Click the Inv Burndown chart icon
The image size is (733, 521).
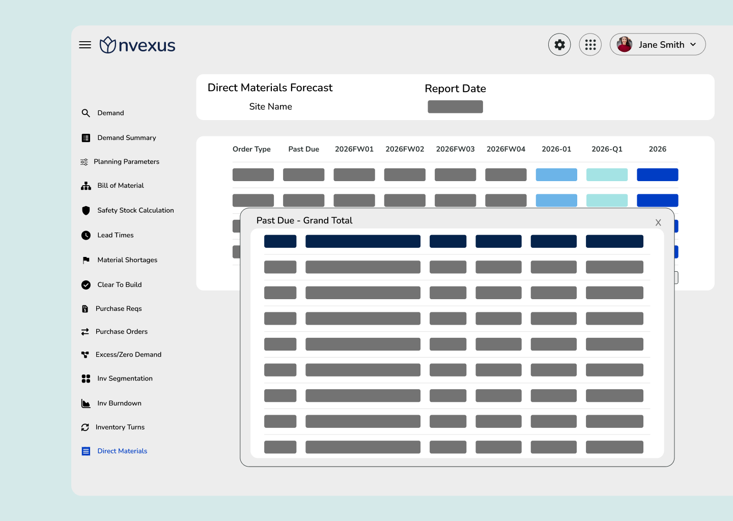pyautogui.click(x=86, y=403)
